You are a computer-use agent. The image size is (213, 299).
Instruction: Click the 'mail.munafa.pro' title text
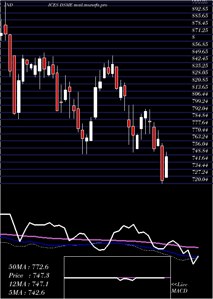click(x=90, y=5)
